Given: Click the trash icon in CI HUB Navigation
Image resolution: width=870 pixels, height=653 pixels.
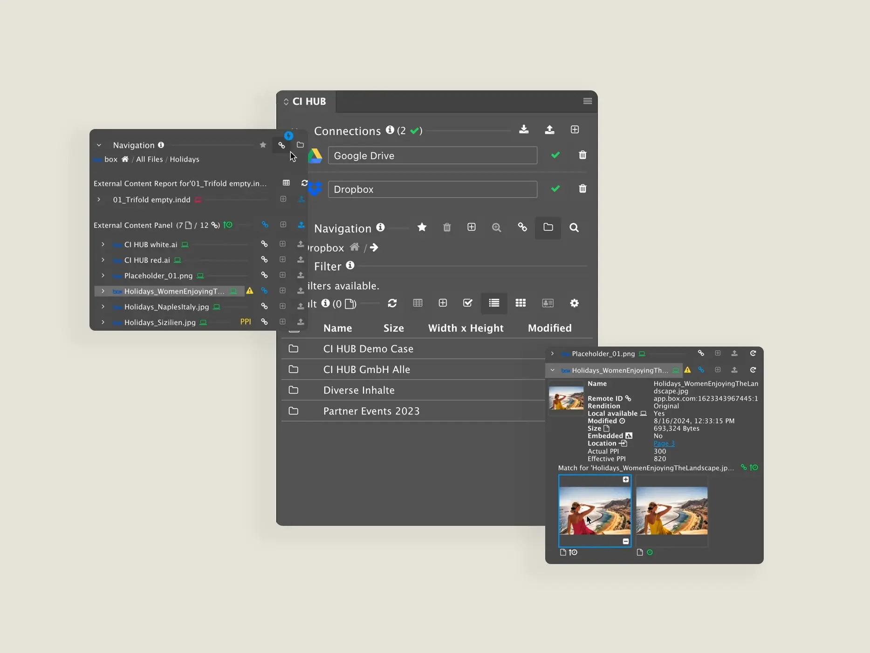Looking at the screenshot, I should pyautogui.click(x=447, y=227).
